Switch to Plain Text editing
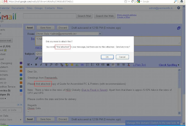 [x=140, y=65]
